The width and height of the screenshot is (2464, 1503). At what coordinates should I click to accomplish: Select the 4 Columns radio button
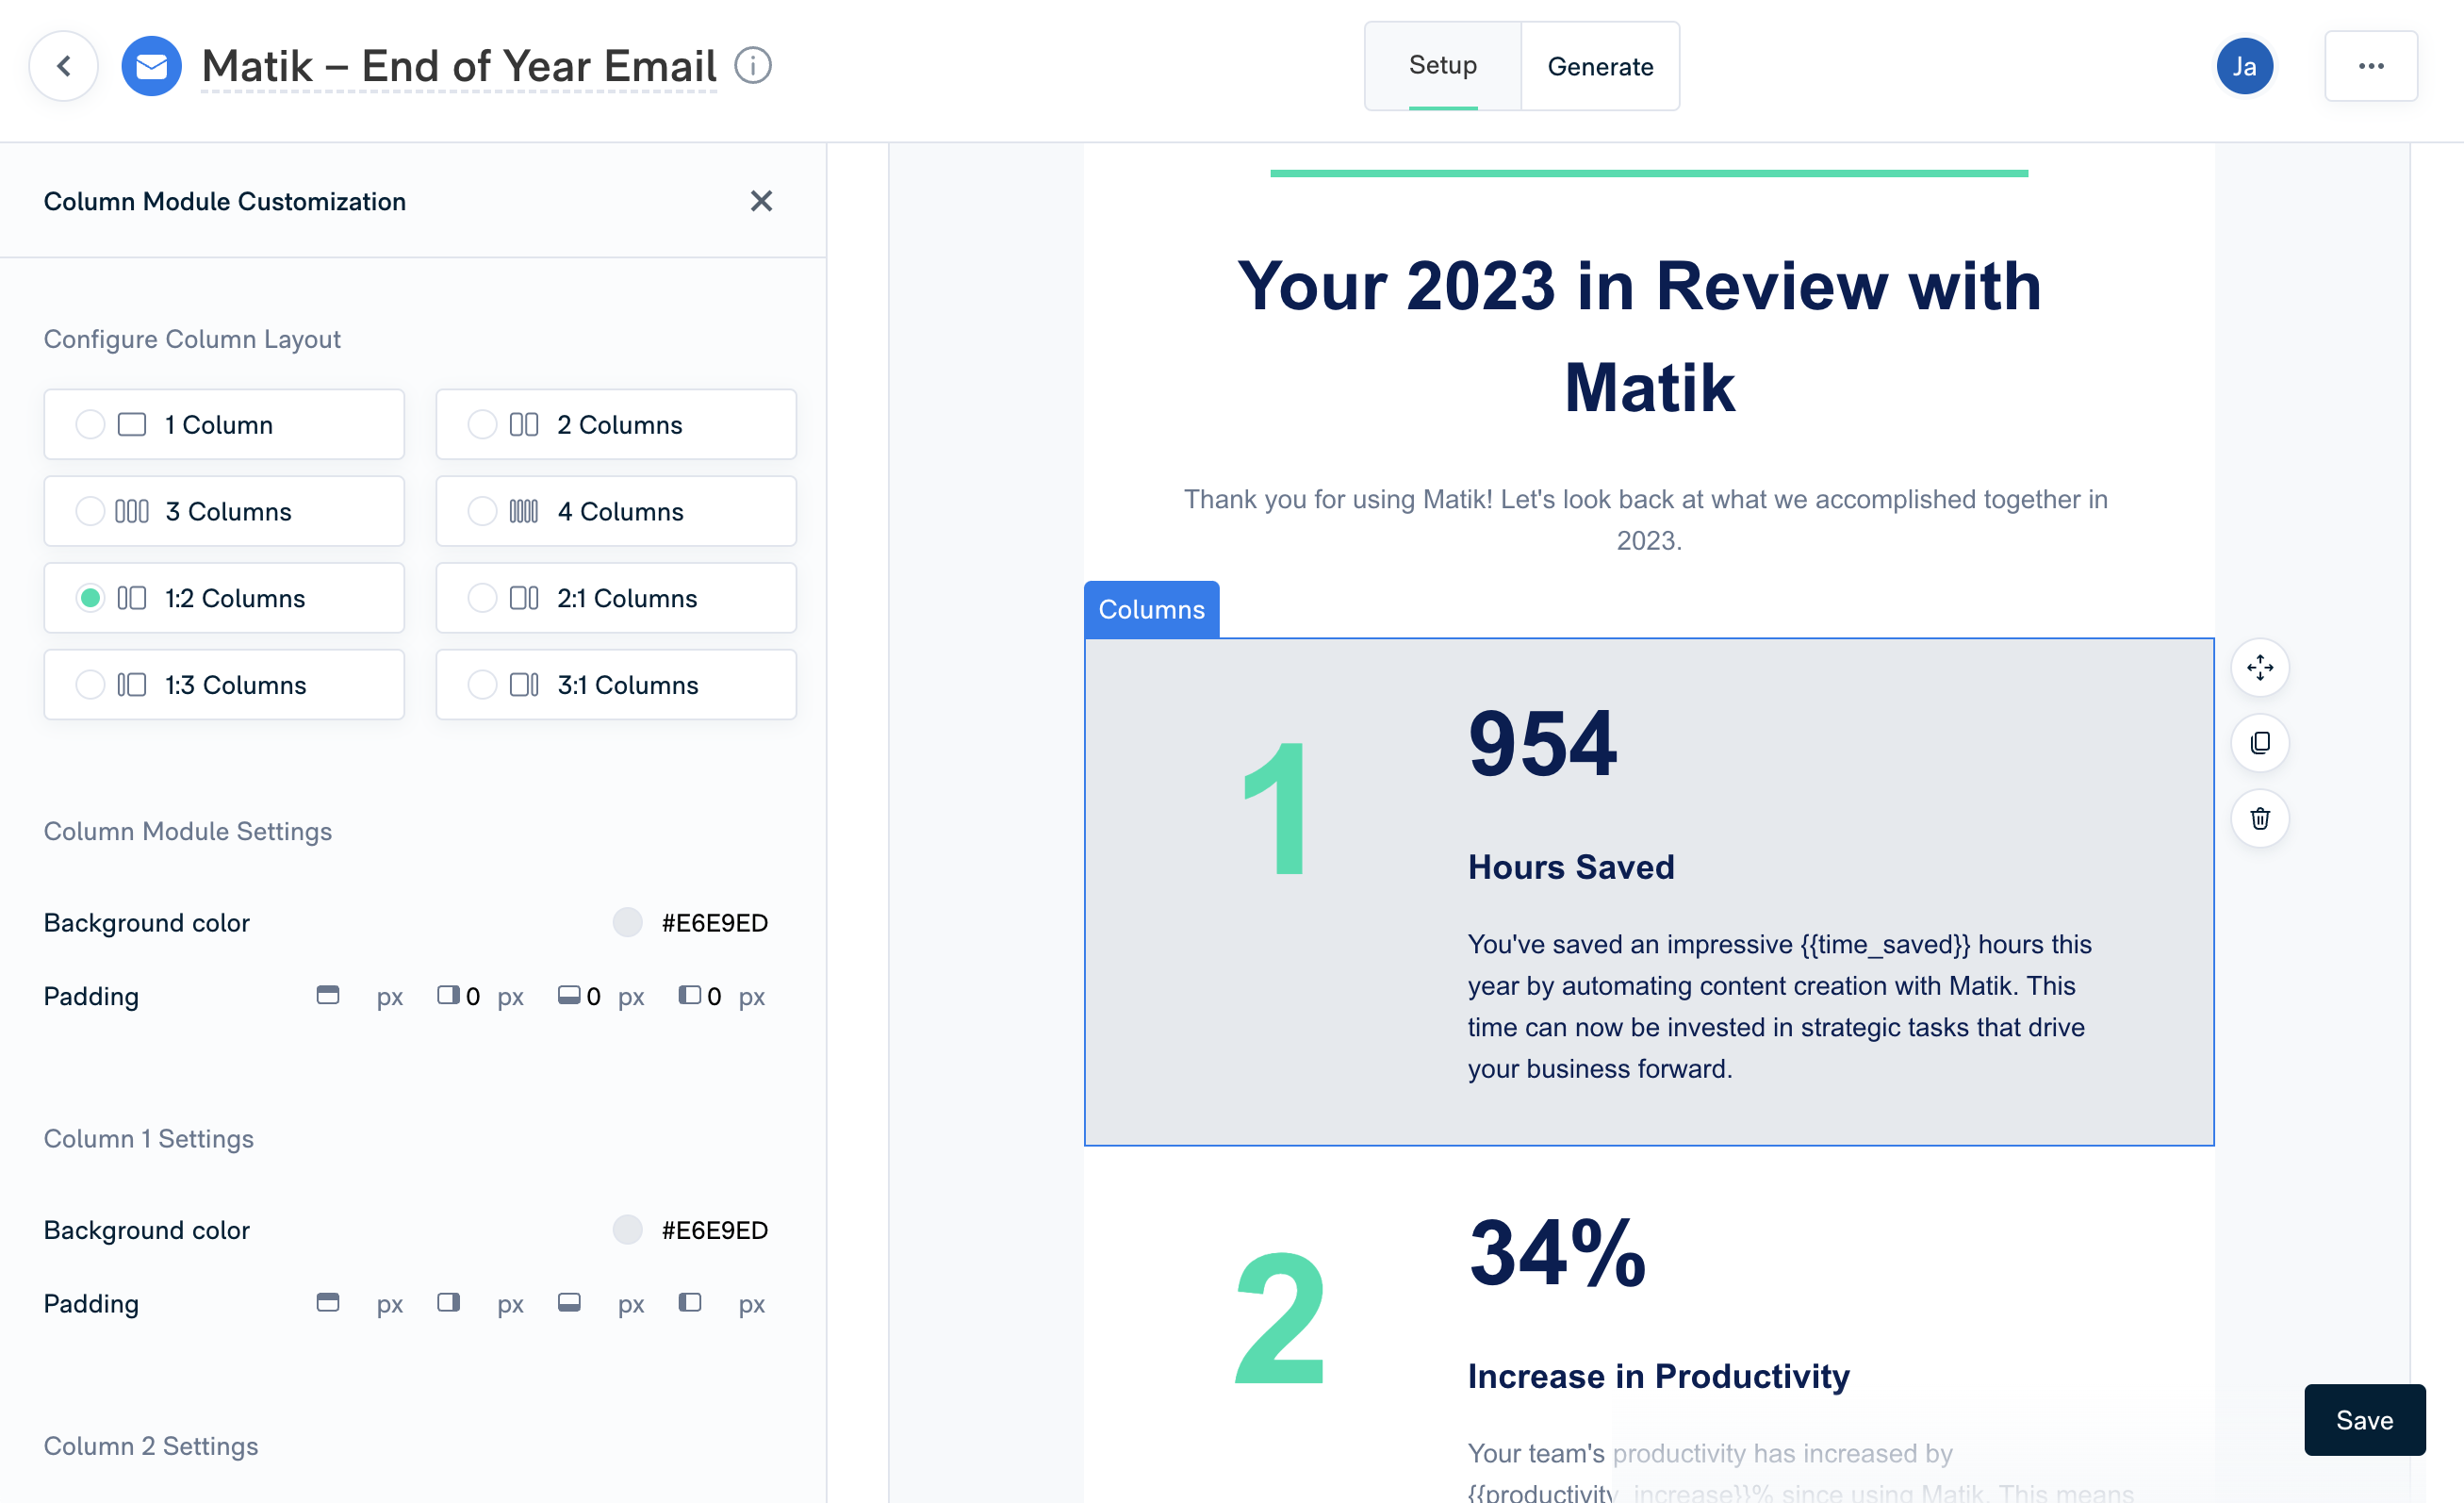click(482, 512)
